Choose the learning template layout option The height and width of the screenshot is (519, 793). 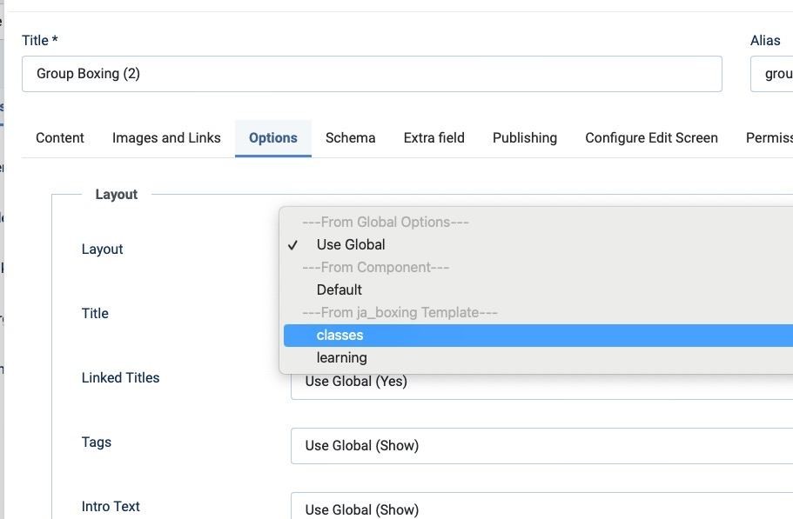pos(342,357)
